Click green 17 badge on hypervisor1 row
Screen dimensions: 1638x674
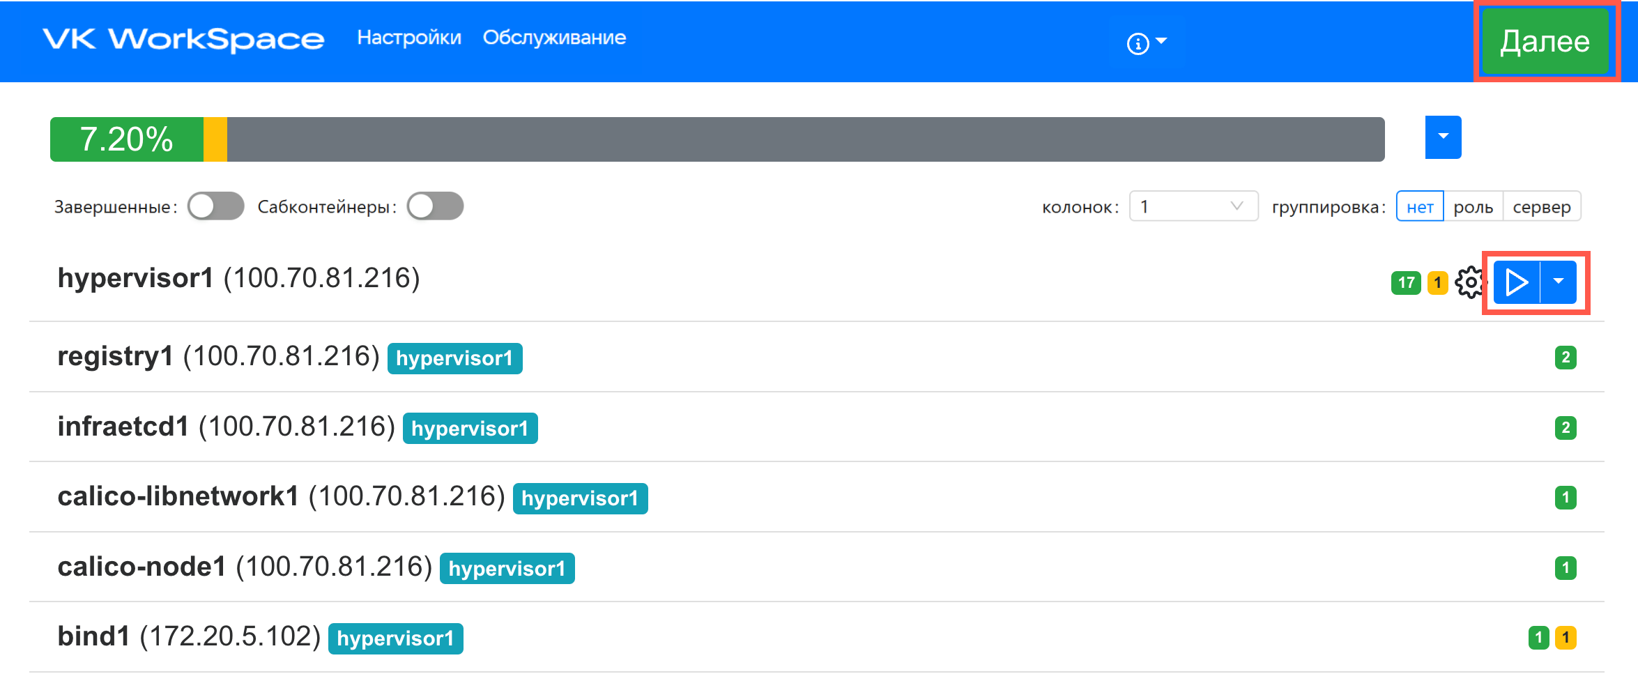[x=1406, y=283]
